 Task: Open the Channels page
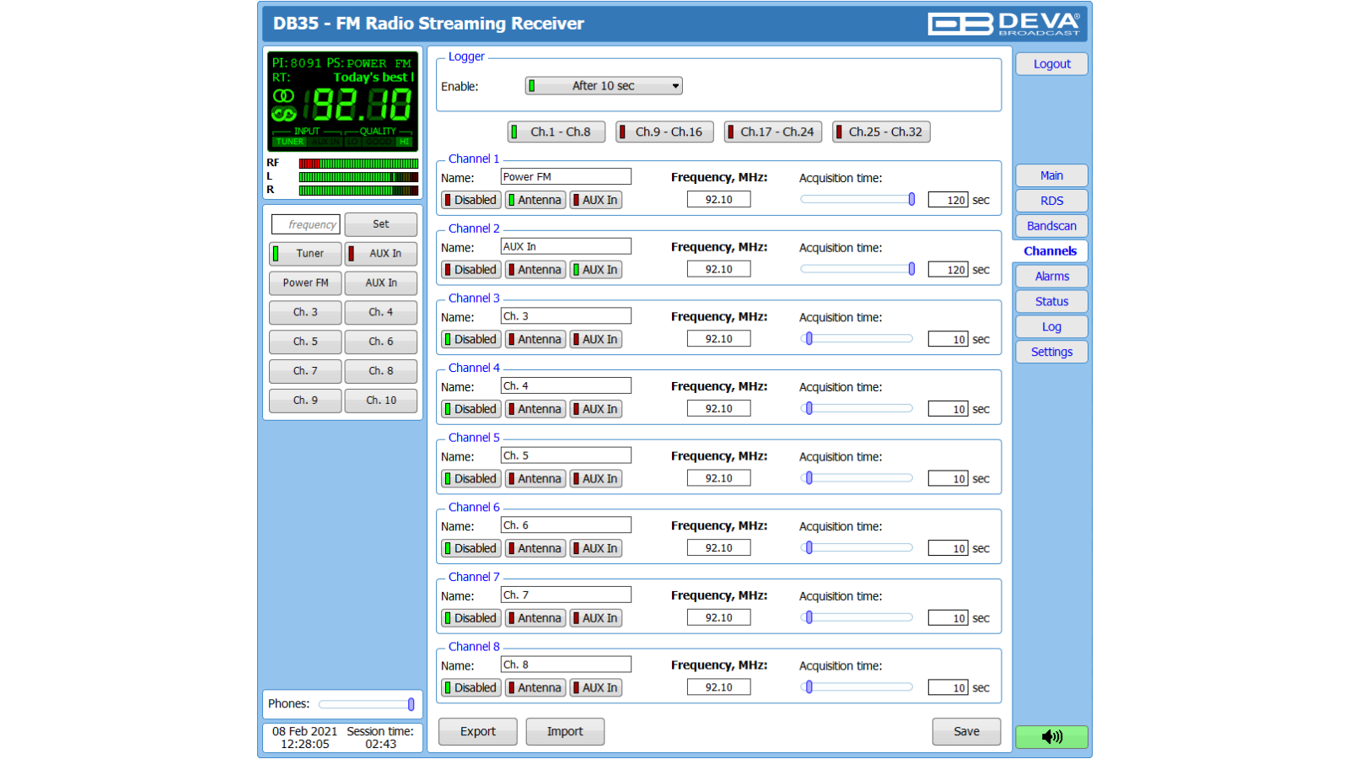1050,251
